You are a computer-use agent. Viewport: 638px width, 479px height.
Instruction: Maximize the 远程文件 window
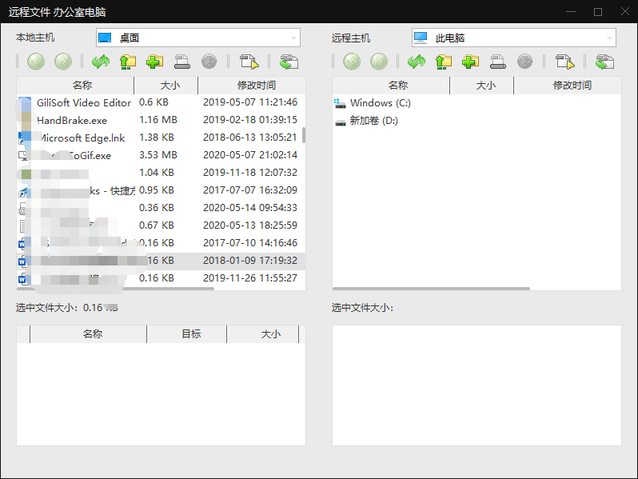tap(598, 12)
